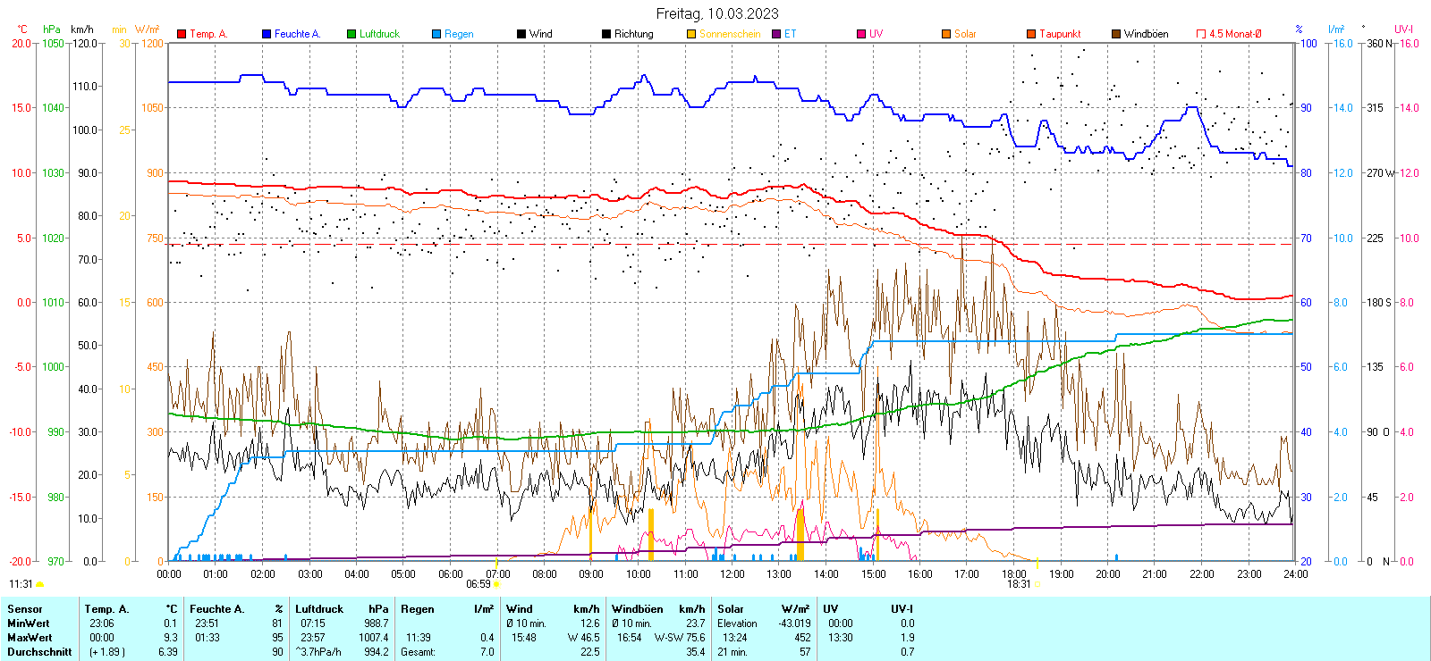Image resolution: width=1431 pixels, height=661 pixels.
Task: Toggle the 4.5 Monat-Ø outlined box
Action: point(1201,34)
